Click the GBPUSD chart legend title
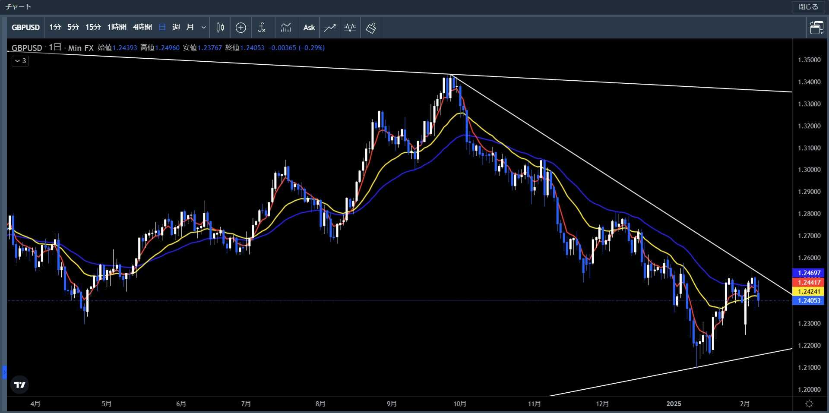 tap(27, 48)
